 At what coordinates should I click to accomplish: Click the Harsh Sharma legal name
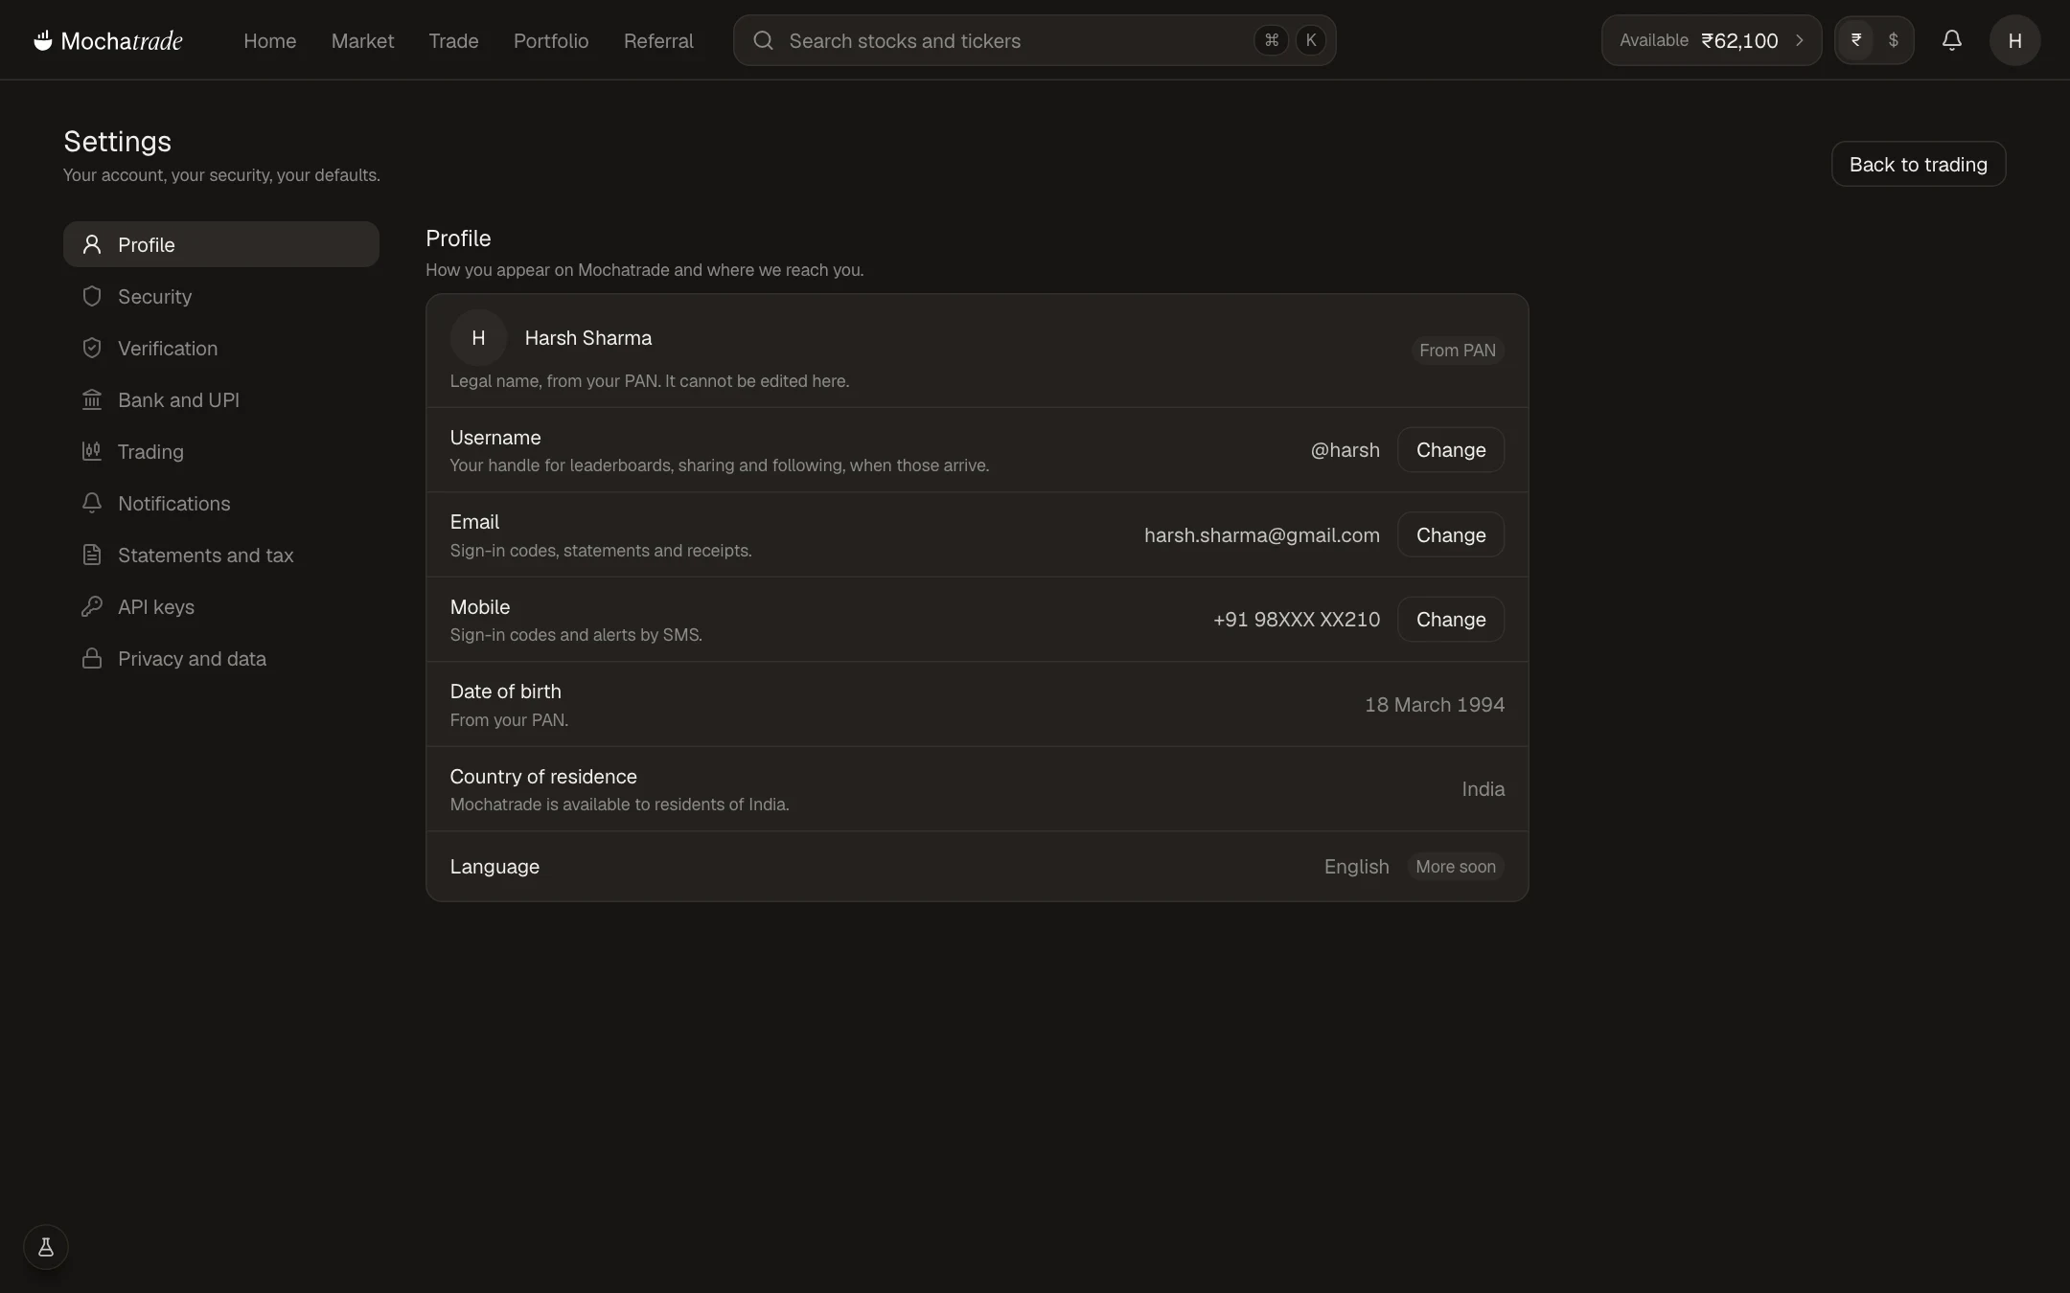(588, 337)
